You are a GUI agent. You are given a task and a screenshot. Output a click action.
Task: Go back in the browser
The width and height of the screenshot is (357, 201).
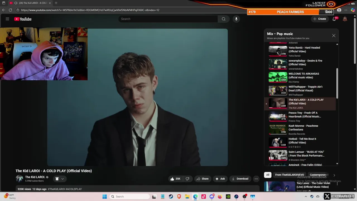[x=4, y=10]
